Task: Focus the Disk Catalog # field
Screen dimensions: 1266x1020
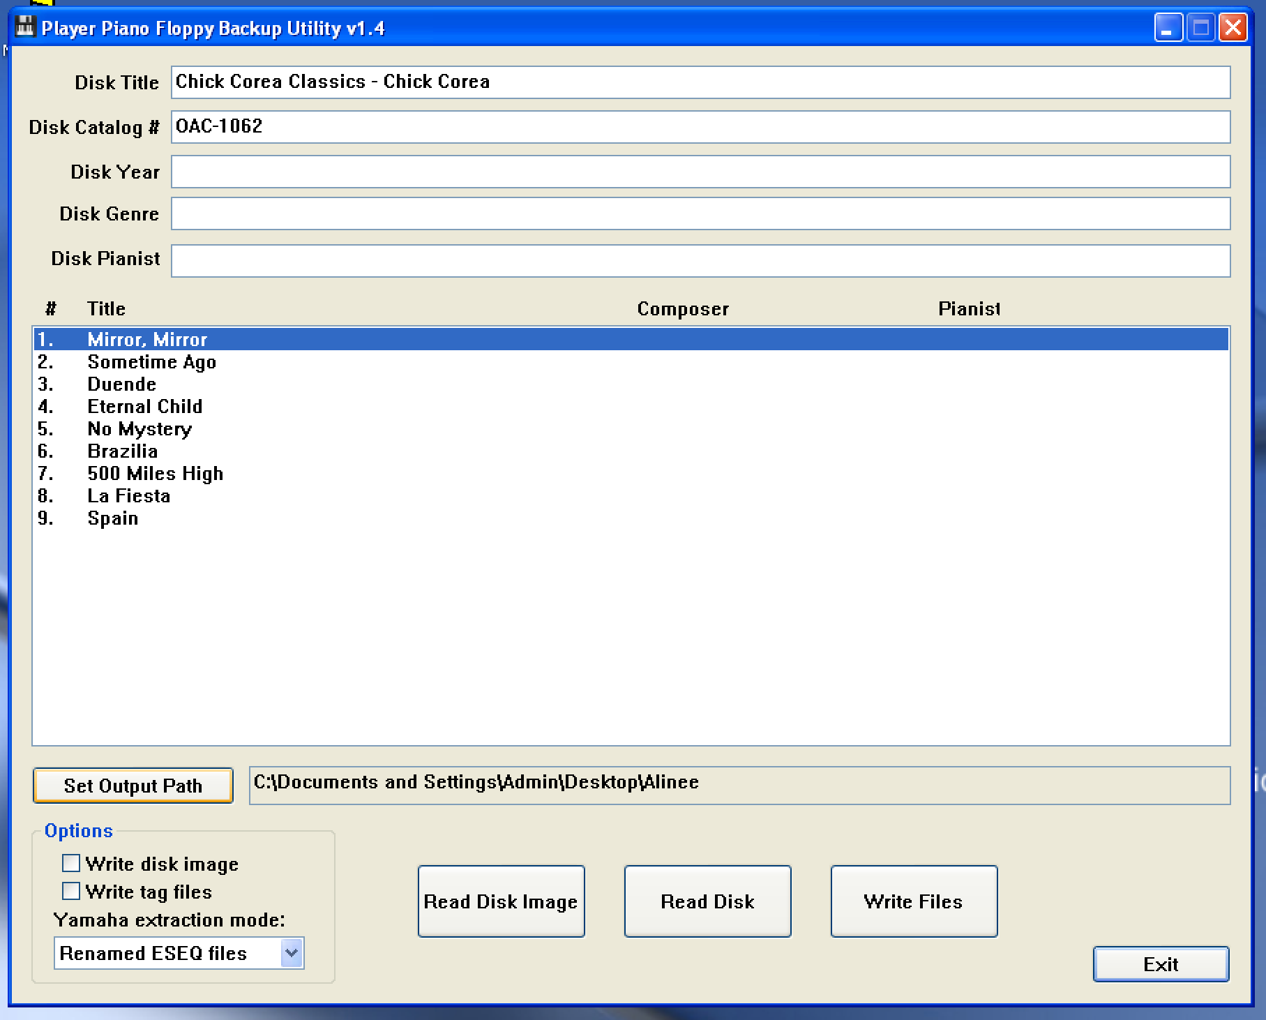Action: tap(700, 127)
